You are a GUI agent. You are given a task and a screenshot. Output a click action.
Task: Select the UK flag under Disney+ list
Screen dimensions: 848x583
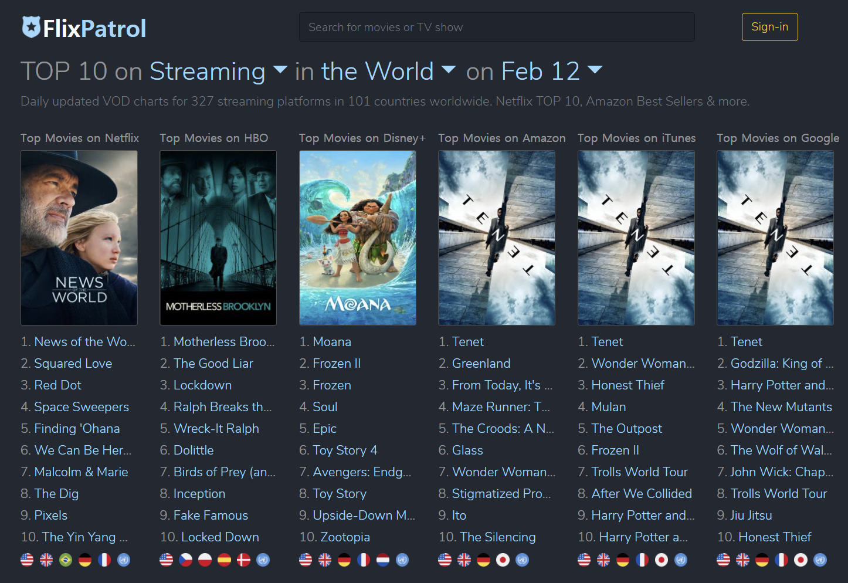[x=325, y=560]
